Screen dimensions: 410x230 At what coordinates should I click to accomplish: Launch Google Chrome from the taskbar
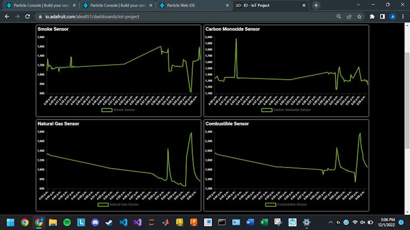click(25, 222)
